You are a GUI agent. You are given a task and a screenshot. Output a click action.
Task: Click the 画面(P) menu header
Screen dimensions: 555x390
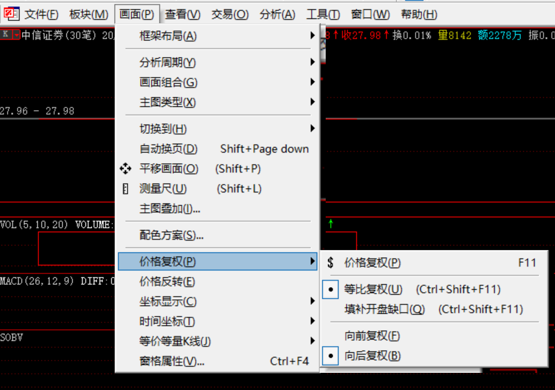[x=137, y=14]
